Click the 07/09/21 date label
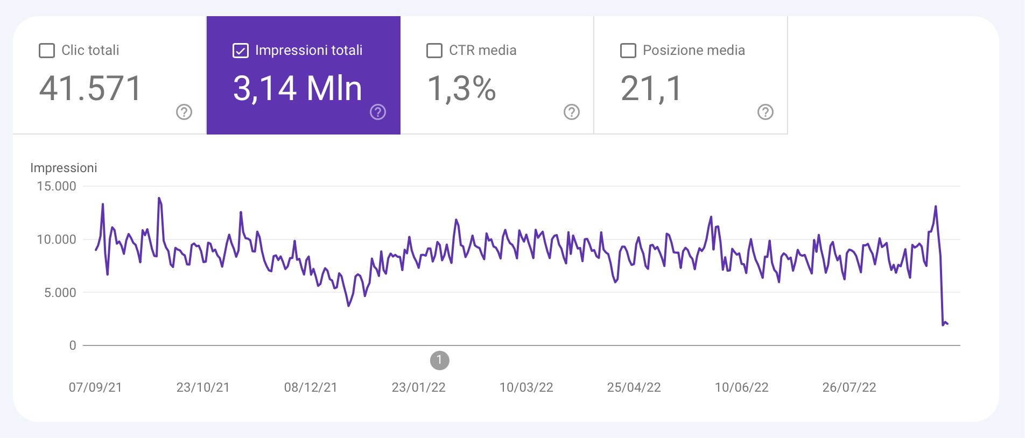Screen dimensions: 1025x438 pos(95,387)
